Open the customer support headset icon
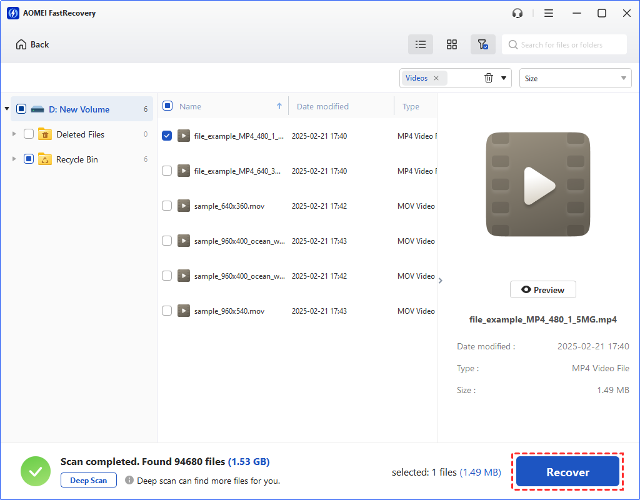640x500 pixels. click(x=517, y=13)
